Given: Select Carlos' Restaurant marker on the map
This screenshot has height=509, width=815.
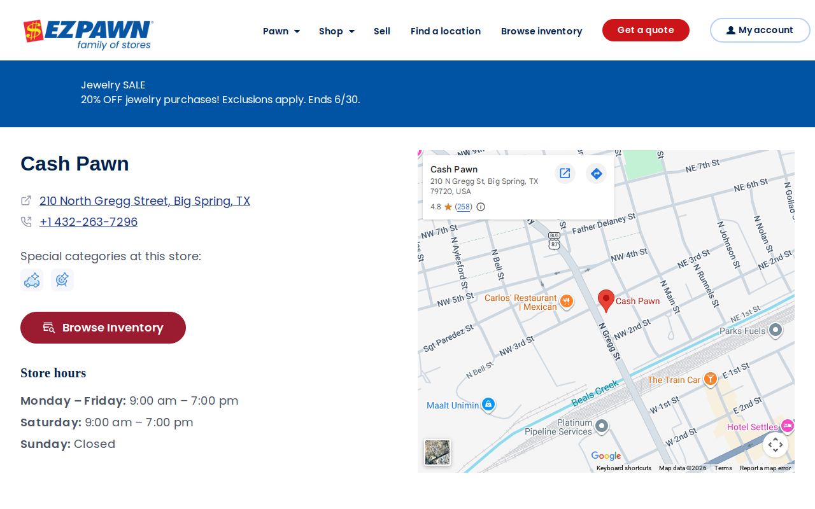Looking at the screenshot, I should tap(566, 302).
